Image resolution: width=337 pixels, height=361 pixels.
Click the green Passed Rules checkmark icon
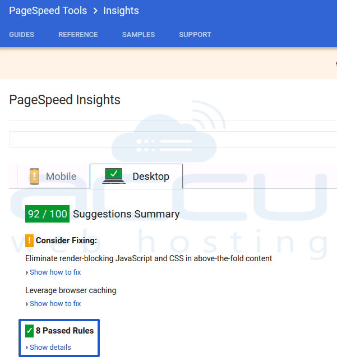pos(29,331)
